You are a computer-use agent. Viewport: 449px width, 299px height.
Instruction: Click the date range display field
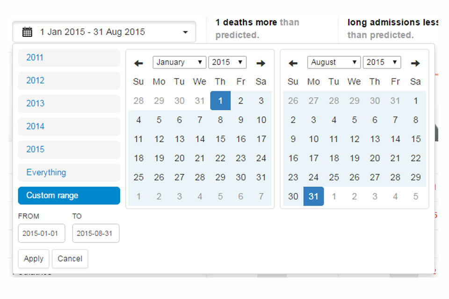click(x=104, y=32)
